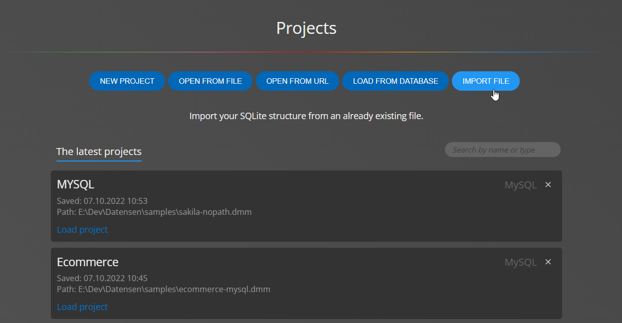
Task: Open a project with OPEN FROM FILE
Action: [210, 81]
